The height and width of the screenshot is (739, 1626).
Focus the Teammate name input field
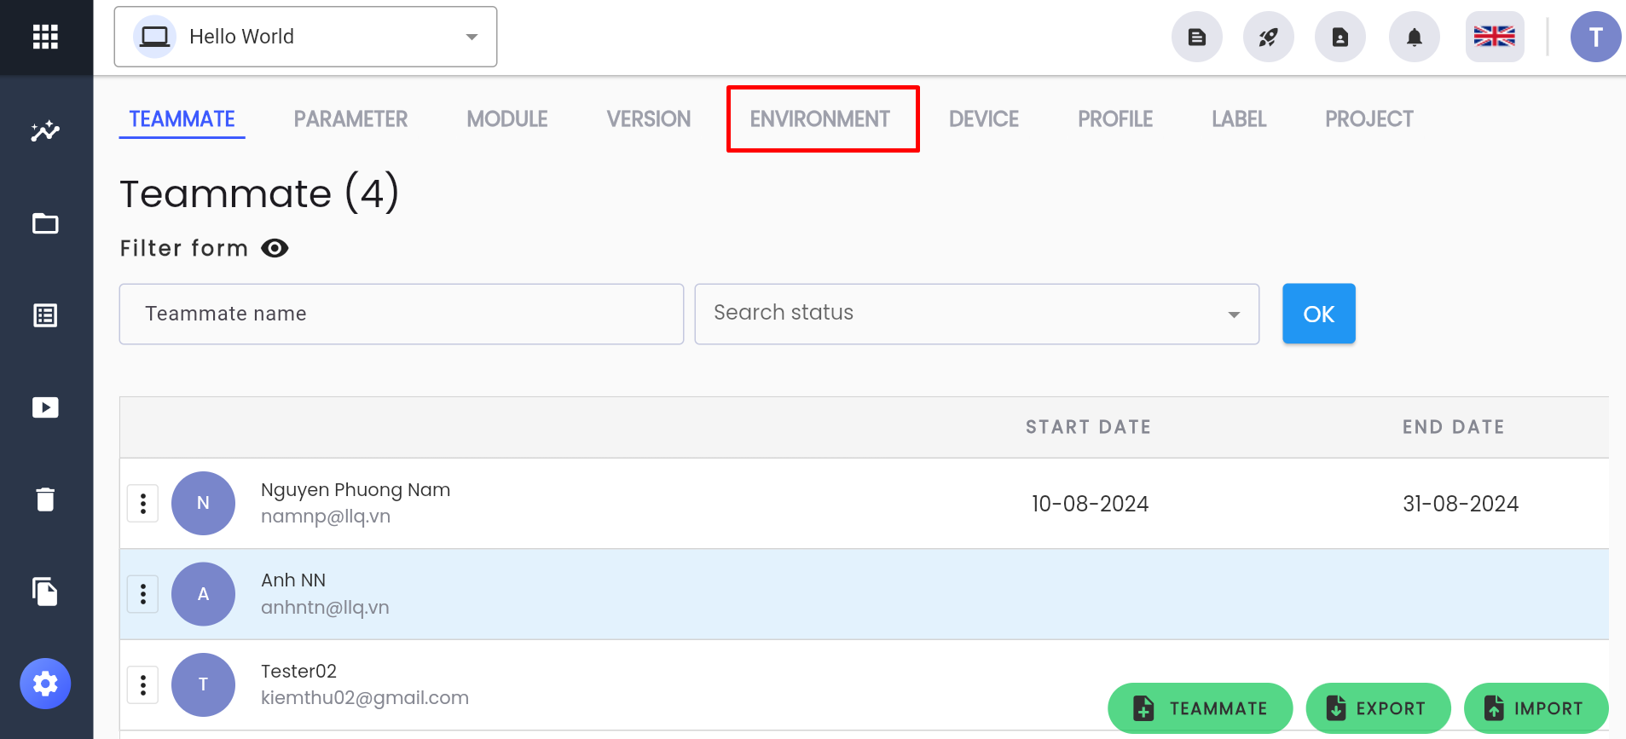(x=402, y=314)
